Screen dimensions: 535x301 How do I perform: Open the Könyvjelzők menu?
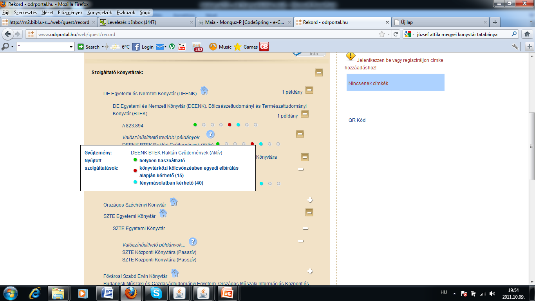[x=99, y=13]
